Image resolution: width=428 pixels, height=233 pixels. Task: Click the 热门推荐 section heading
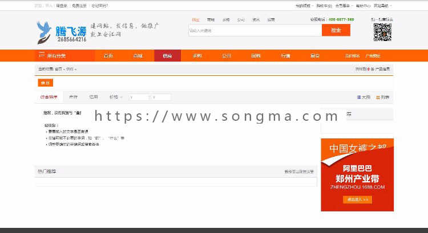click(47, 171)
